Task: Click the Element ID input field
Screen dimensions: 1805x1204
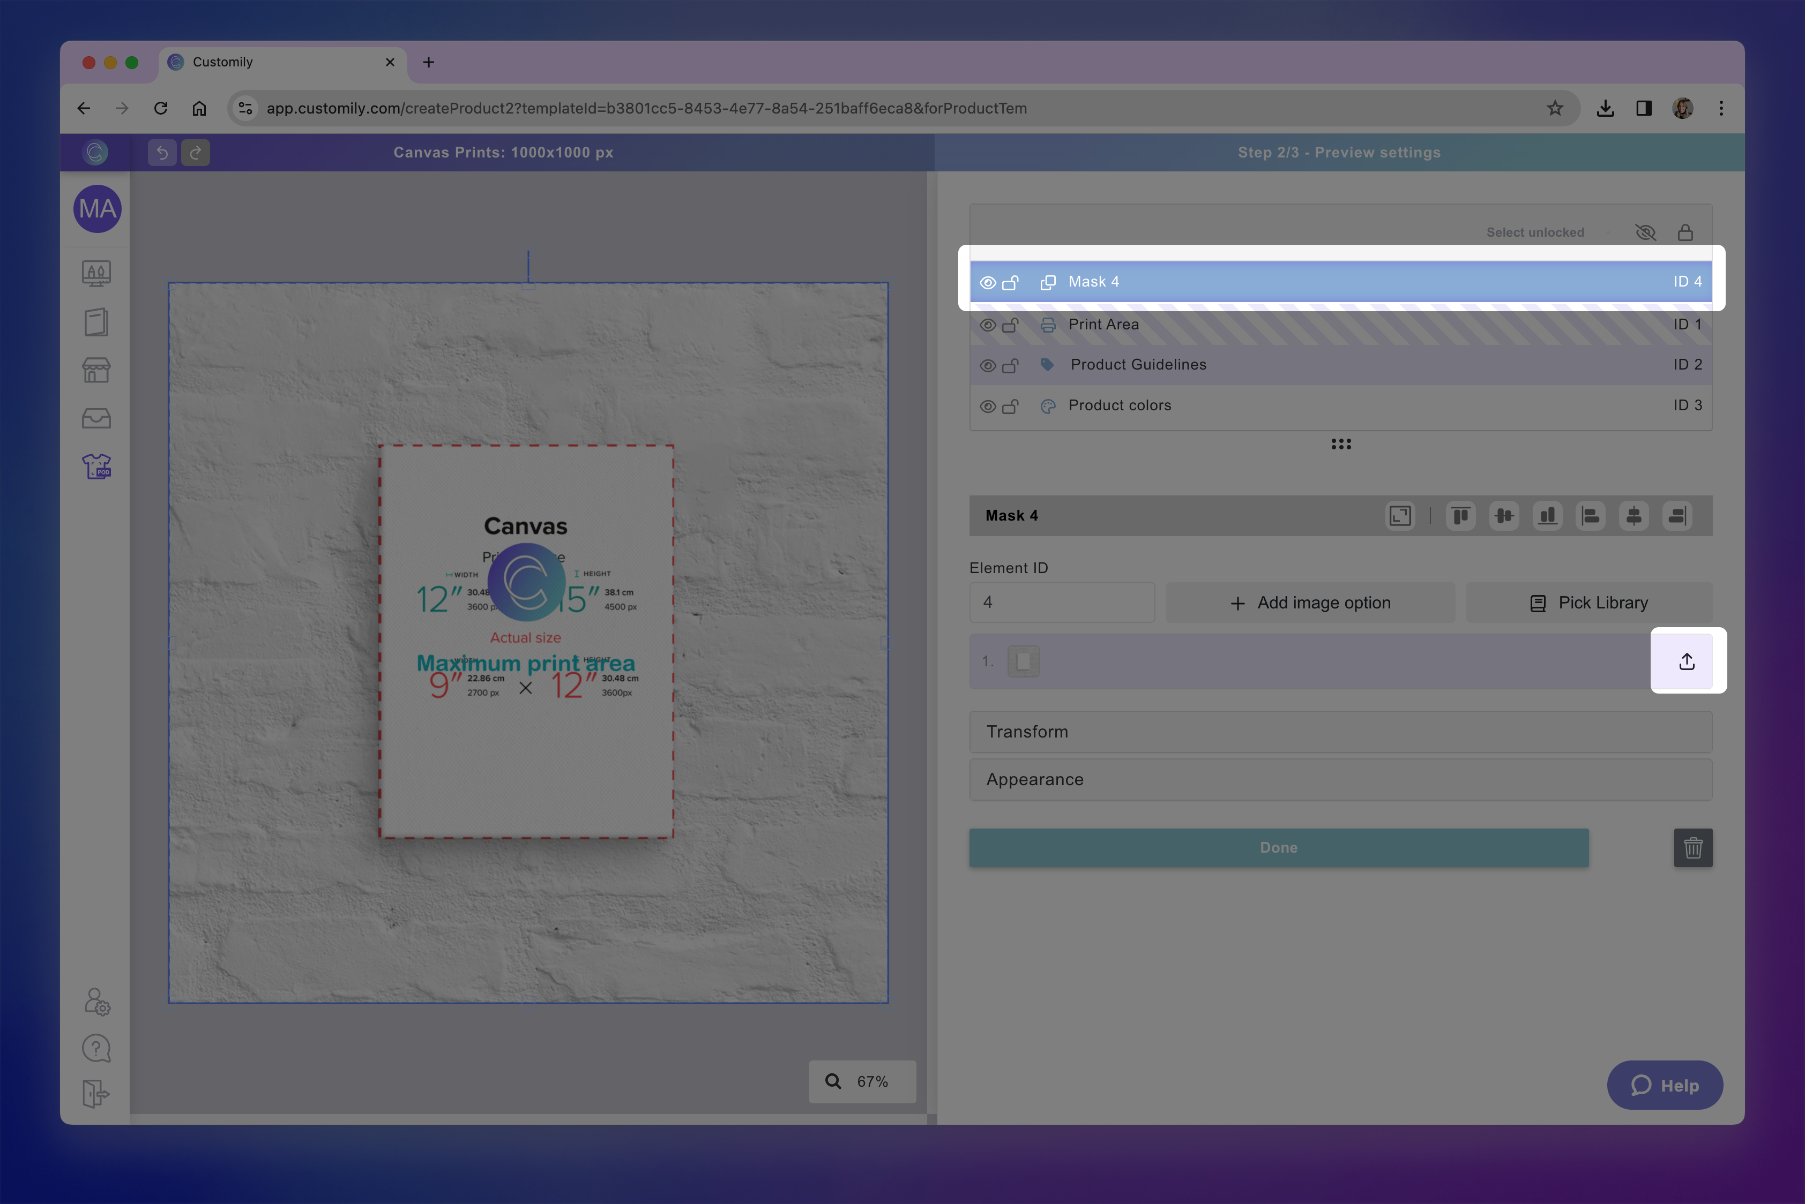Action: point(1061,603)
